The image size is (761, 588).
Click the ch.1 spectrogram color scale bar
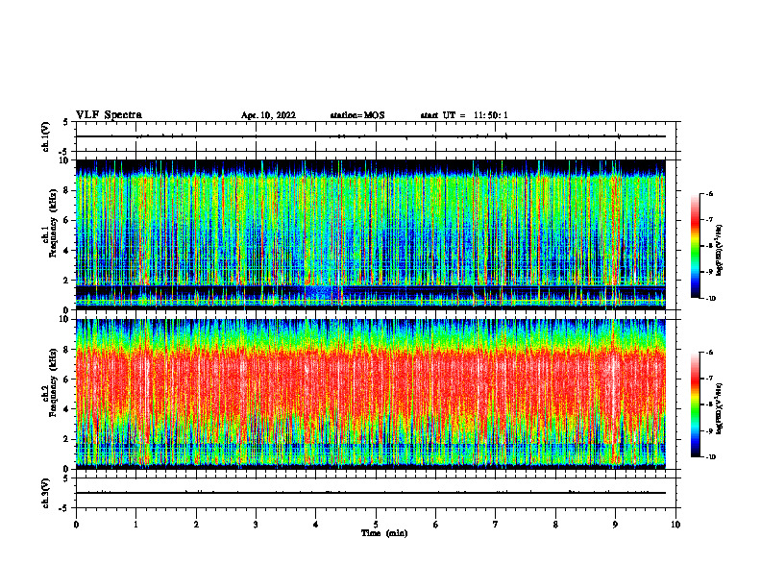(695, 246)
